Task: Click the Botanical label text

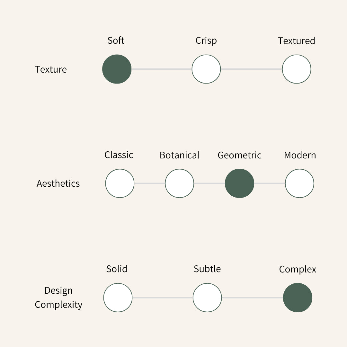Action: (x=180, y=155)
